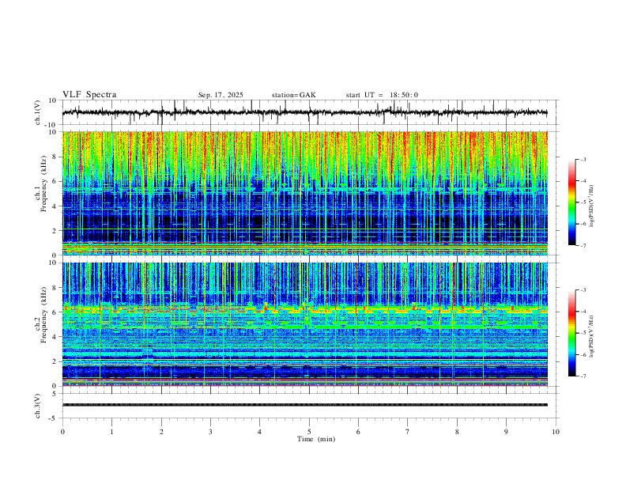Screen dimensions: 626x484
Task: Click inside the ch.1 spectrogram panel
Action: pos(304,193)
